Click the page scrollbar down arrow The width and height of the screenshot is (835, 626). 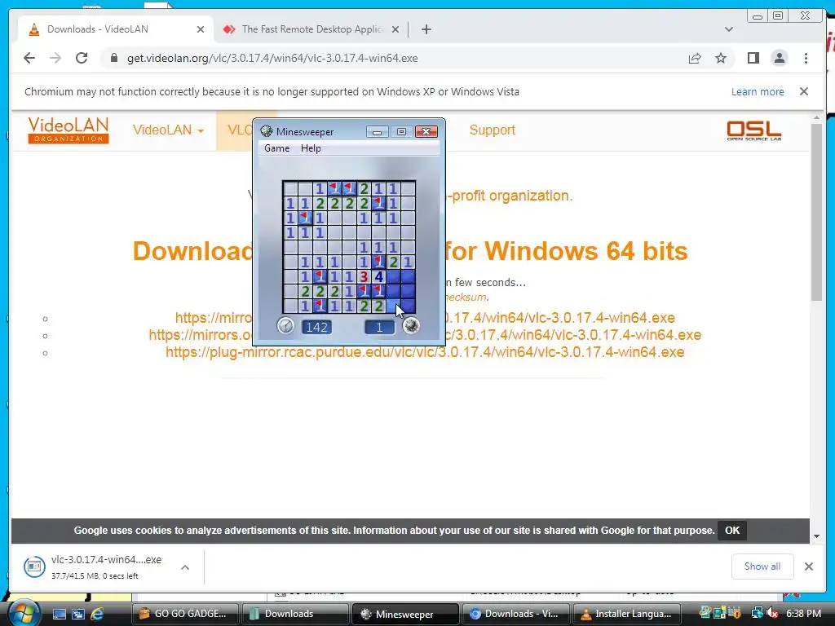[817, 536]
